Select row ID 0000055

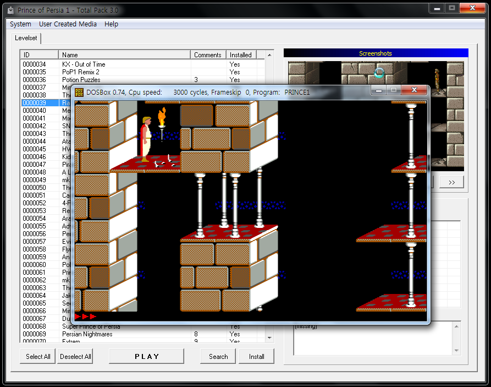tap(34, 226)
